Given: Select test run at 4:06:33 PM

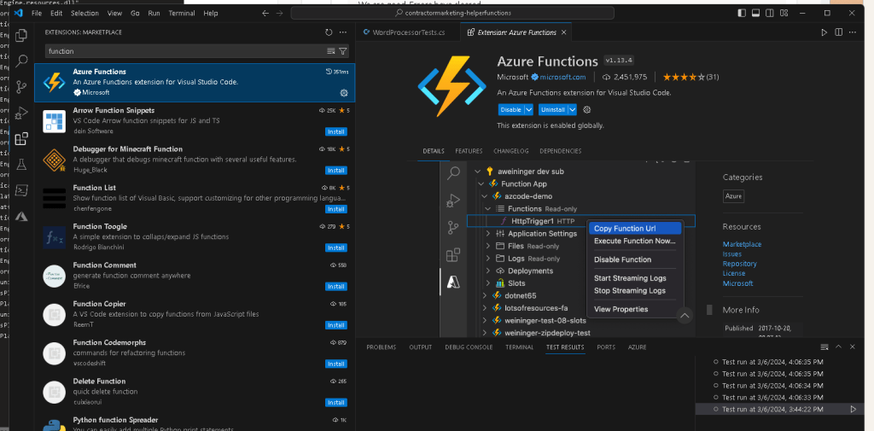Looking at the screenshot, I should click(772, 398).
